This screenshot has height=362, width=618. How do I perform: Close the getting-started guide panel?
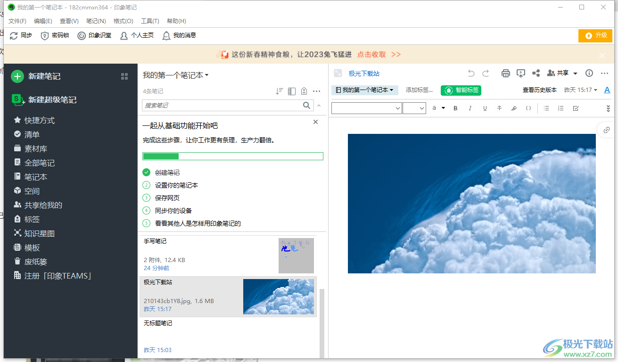316,122
